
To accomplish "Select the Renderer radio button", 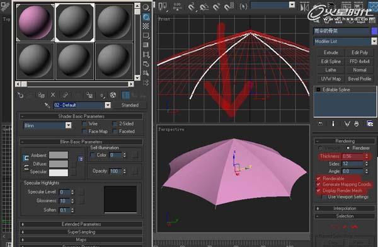I will tap(348, 148).
